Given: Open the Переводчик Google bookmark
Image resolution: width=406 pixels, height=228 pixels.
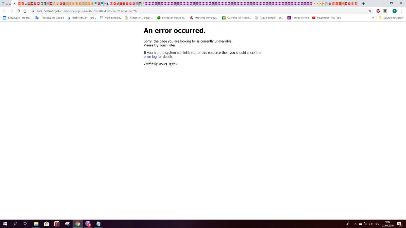Looking at the screenshot, I should click(x=50, y=18).
